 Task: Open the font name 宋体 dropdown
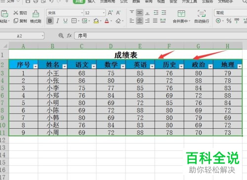82,13
